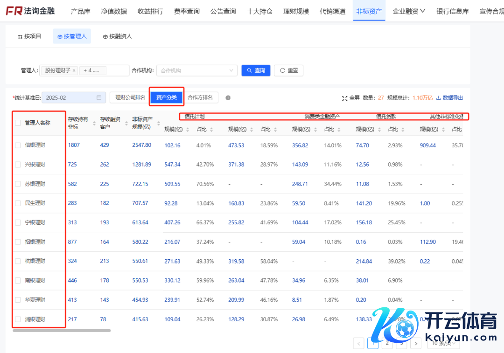Select the 招银理财 row checkbox
The height and width of the screenshot is (353, 504).
tap(18, 242)
